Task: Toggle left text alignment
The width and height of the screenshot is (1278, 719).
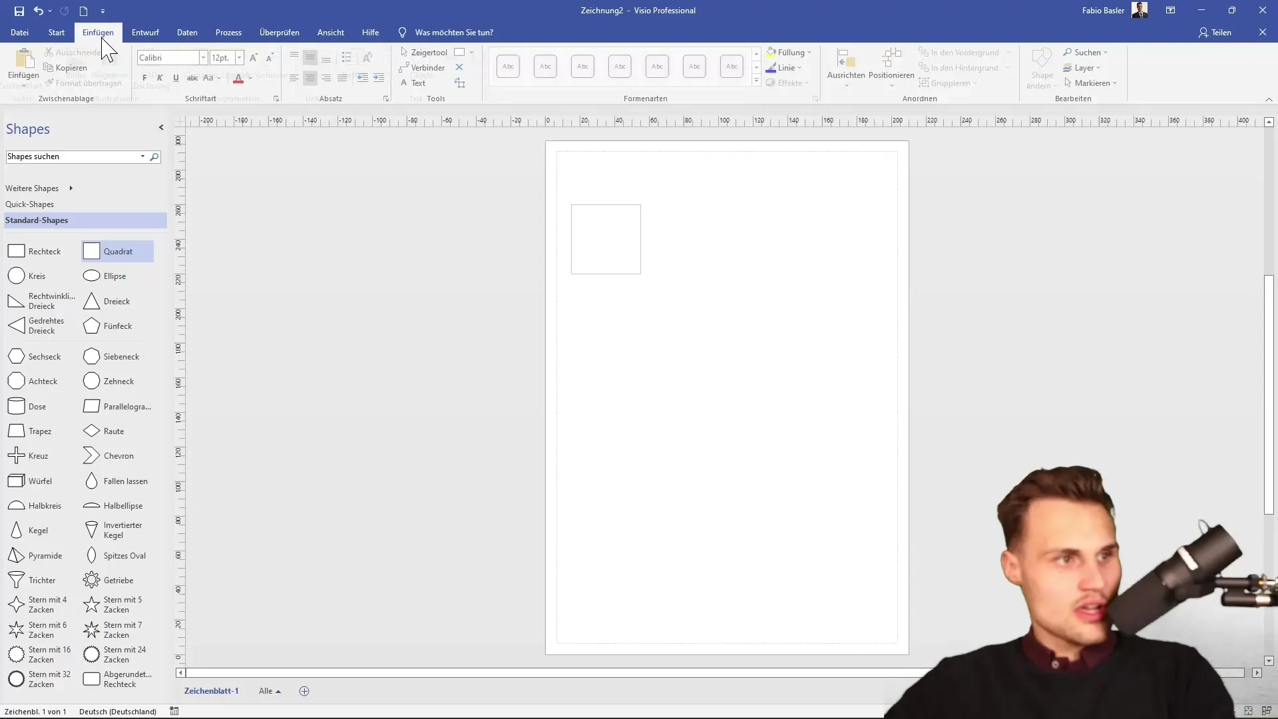Action: pyautogui.click(x=294, y=78)
